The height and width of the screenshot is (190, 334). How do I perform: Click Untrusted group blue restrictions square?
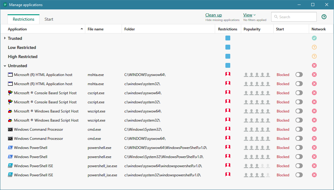[228, 65]
